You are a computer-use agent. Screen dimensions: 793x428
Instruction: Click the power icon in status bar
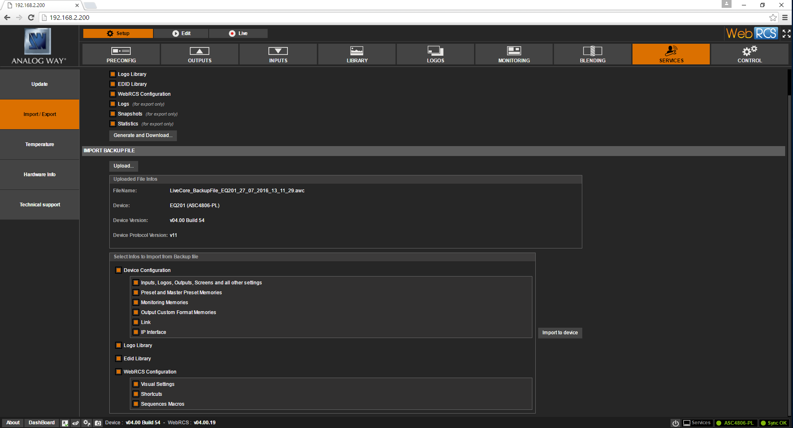675,423
